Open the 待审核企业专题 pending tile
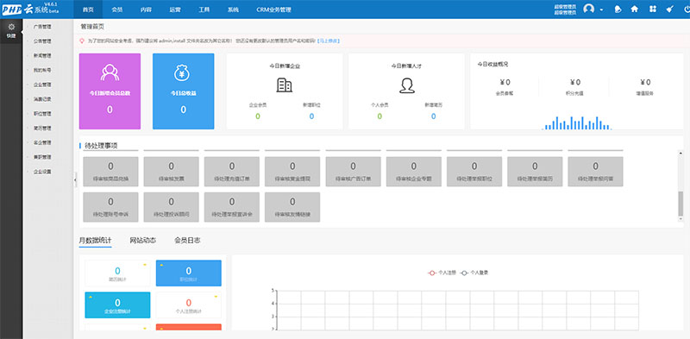 [414, 172]
